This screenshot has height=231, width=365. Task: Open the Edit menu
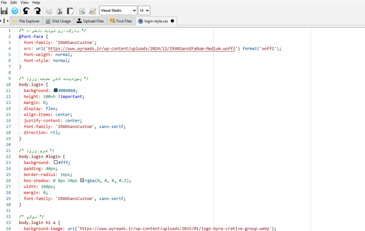(x=14, y=2)
